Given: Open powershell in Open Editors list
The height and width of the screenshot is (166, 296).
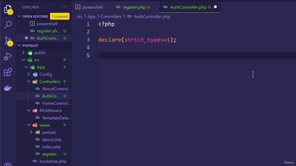Looking at the screenshot, I should coord(47,24).
